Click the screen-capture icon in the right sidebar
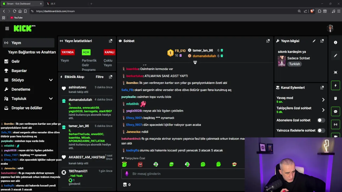The width and height of the screenshot is (342, 192). tap(336, 72)
